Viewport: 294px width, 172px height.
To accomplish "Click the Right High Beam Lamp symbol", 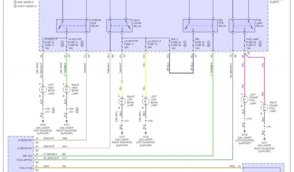I will pos(67,89).
